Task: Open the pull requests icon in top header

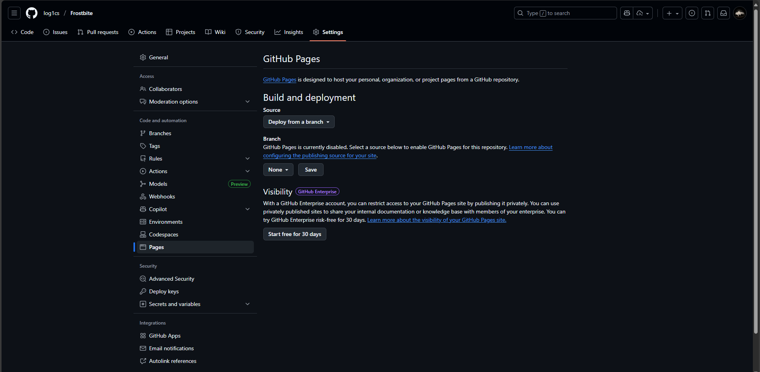Action: tap(708, 13)
